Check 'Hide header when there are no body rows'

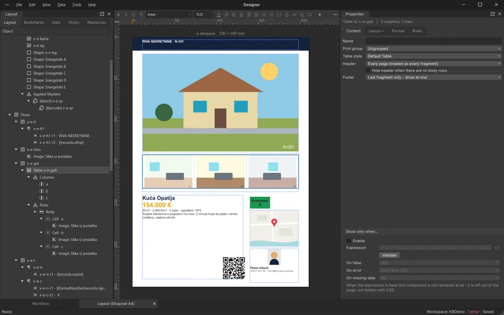[x=368, y=71]
